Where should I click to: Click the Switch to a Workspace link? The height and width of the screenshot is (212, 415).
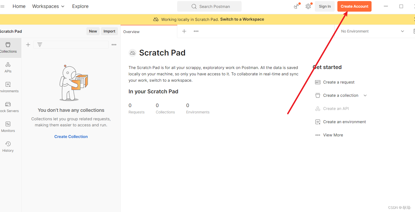click(242, 19)
